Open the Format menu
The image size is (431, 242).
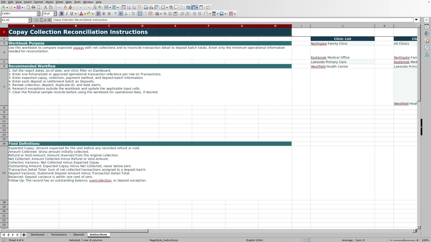(38, 2)
